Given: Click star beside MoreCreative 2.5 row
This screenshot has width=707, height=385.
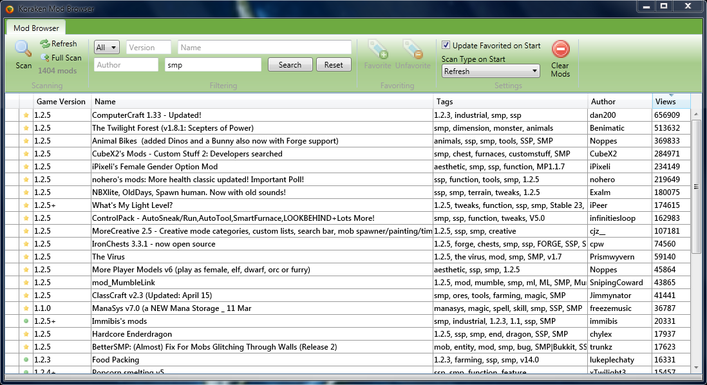Looking at the screenshot, I should pyautogui.click(x=26, y=231).
